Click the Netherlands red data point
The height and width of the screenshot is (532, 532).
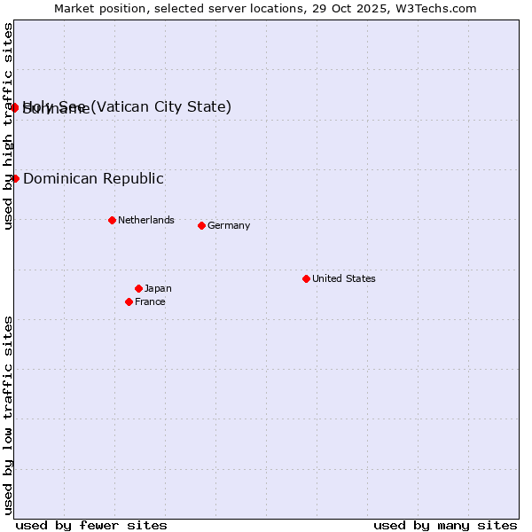coord(112,220)
